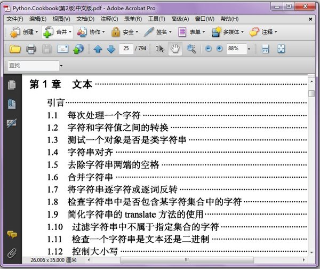Click the globe upload icon
320x269 pixels.
point(78,49)
